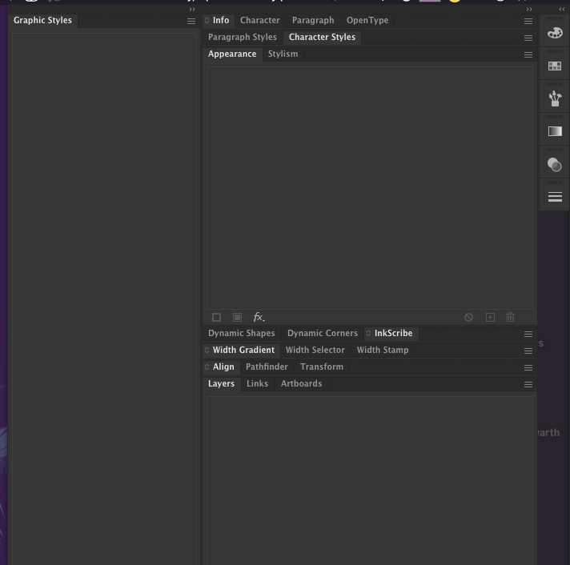
Task: Click Delete Selected Item trash icon
Action: pyautogui.click(x=510, y=318)
